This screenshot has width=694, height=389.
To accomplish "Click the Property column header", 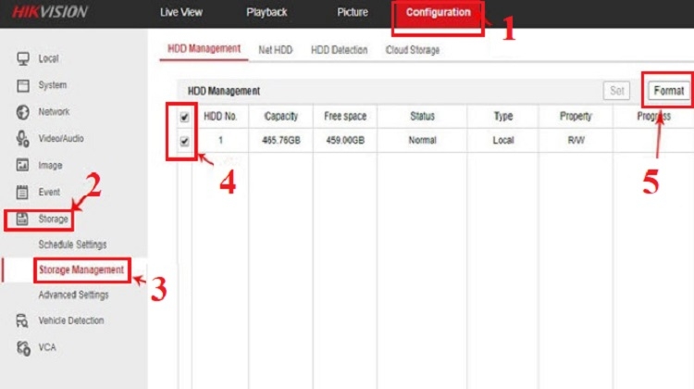I will tap(576, 117).
